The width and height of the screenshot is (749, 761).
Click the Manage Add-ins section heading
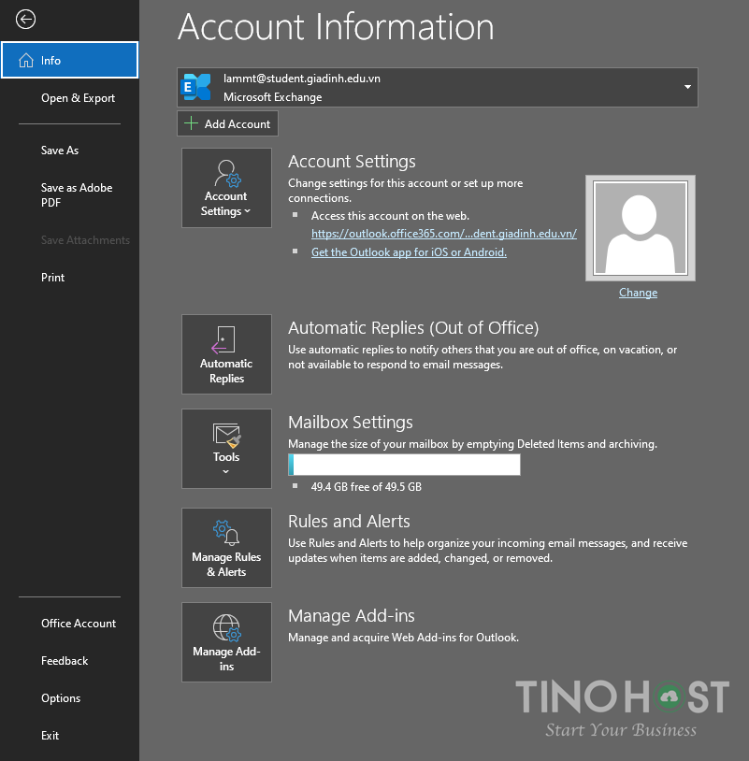tap(352, 616)
